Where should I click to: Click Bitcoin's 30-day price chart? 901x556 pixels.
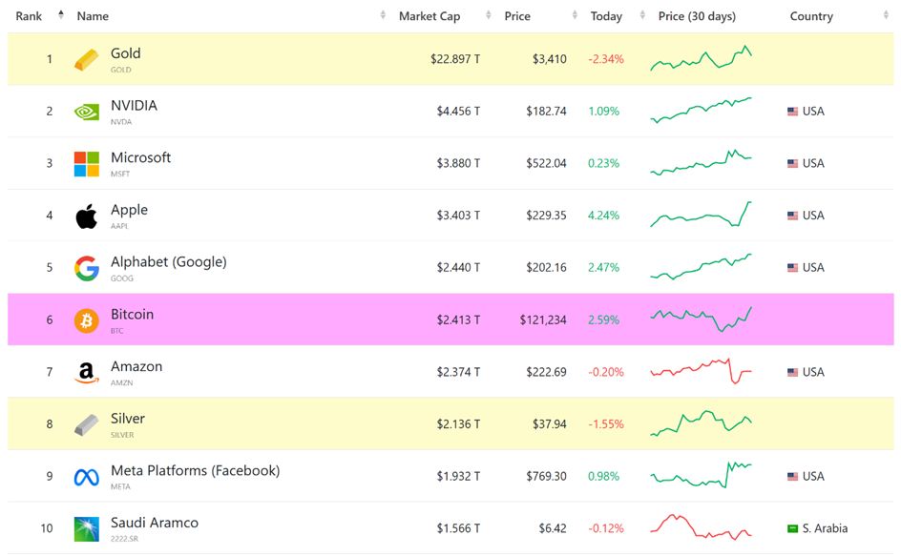[701, 319]
